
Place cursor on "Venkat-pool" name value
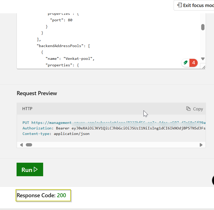(79, 59)
